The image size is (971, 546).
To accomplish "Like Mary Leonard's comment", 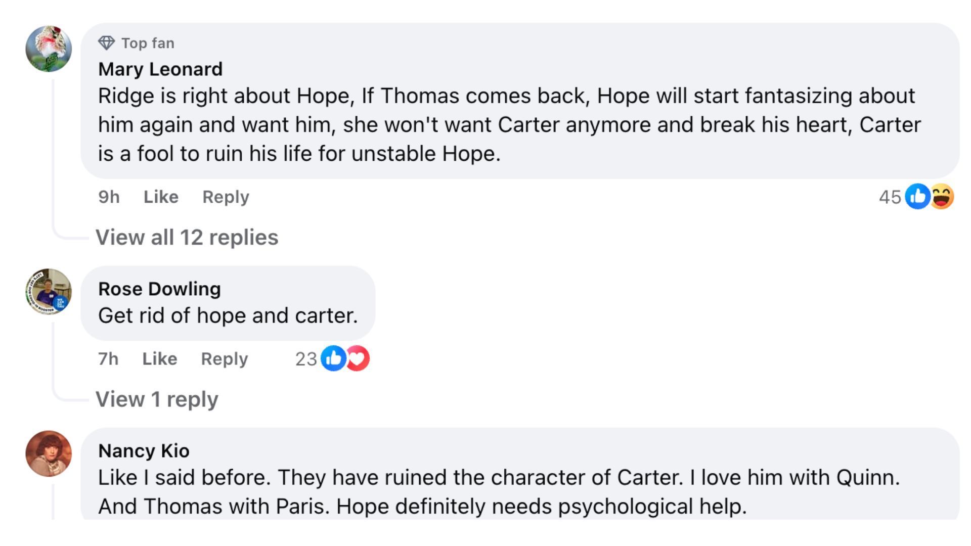I will [x=161, y=197].
